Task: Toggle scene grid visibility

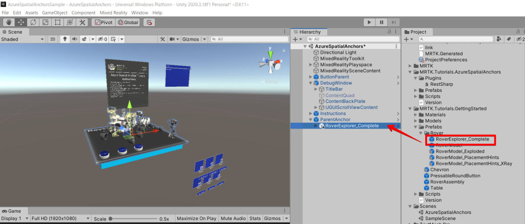Action: [113, 39]
